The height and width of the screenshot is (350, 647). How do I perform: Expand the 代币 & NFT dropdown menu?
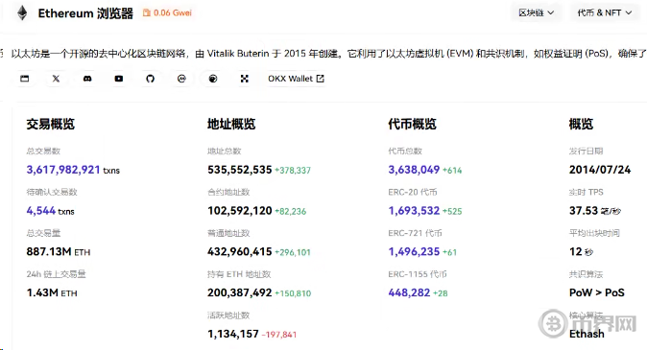click(x=605, y=12)
